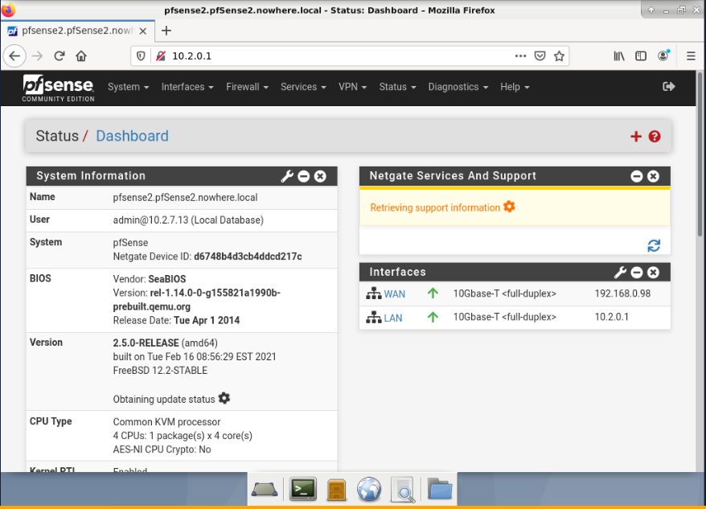Open the Interfaces menu in the navbar
706x509 pixels.
tap(187, 87)
